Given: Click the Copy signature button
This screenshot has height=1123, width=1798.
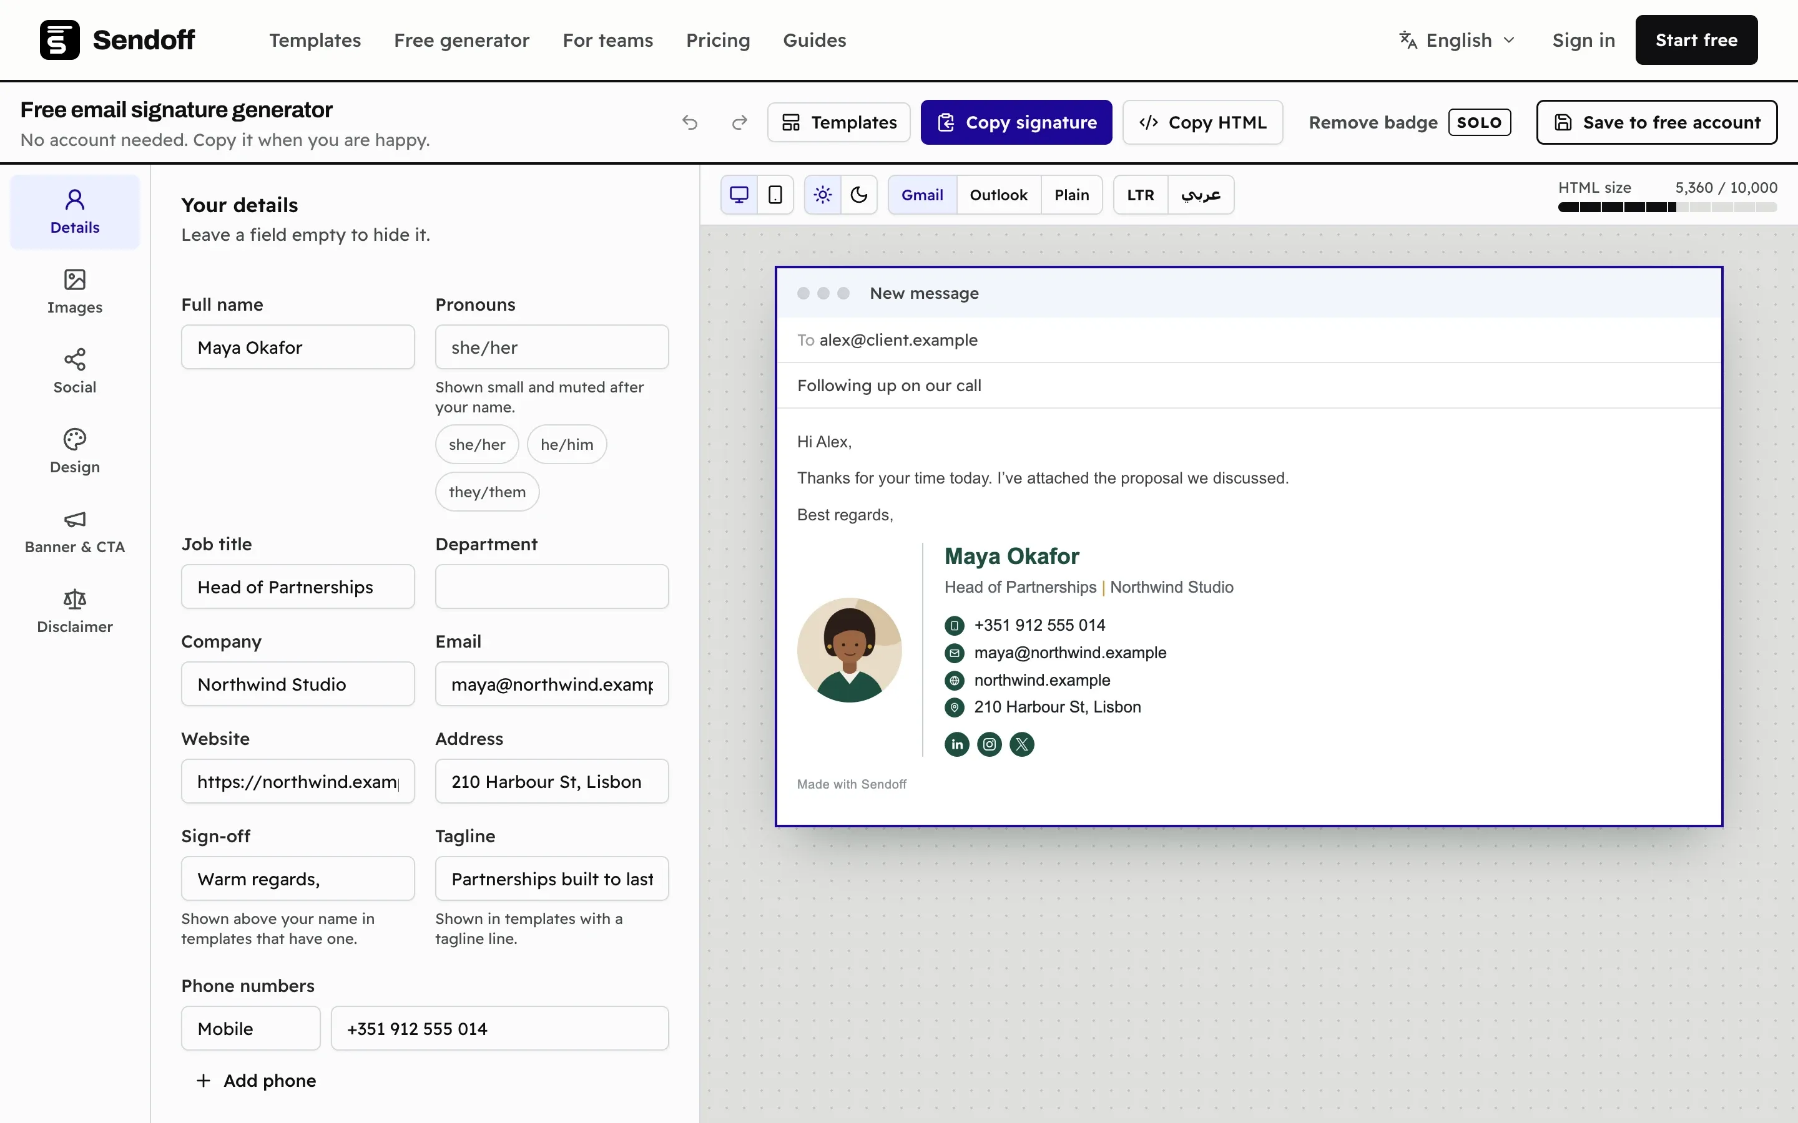Looking at the screenshot, I should [x=1016, y=122].
